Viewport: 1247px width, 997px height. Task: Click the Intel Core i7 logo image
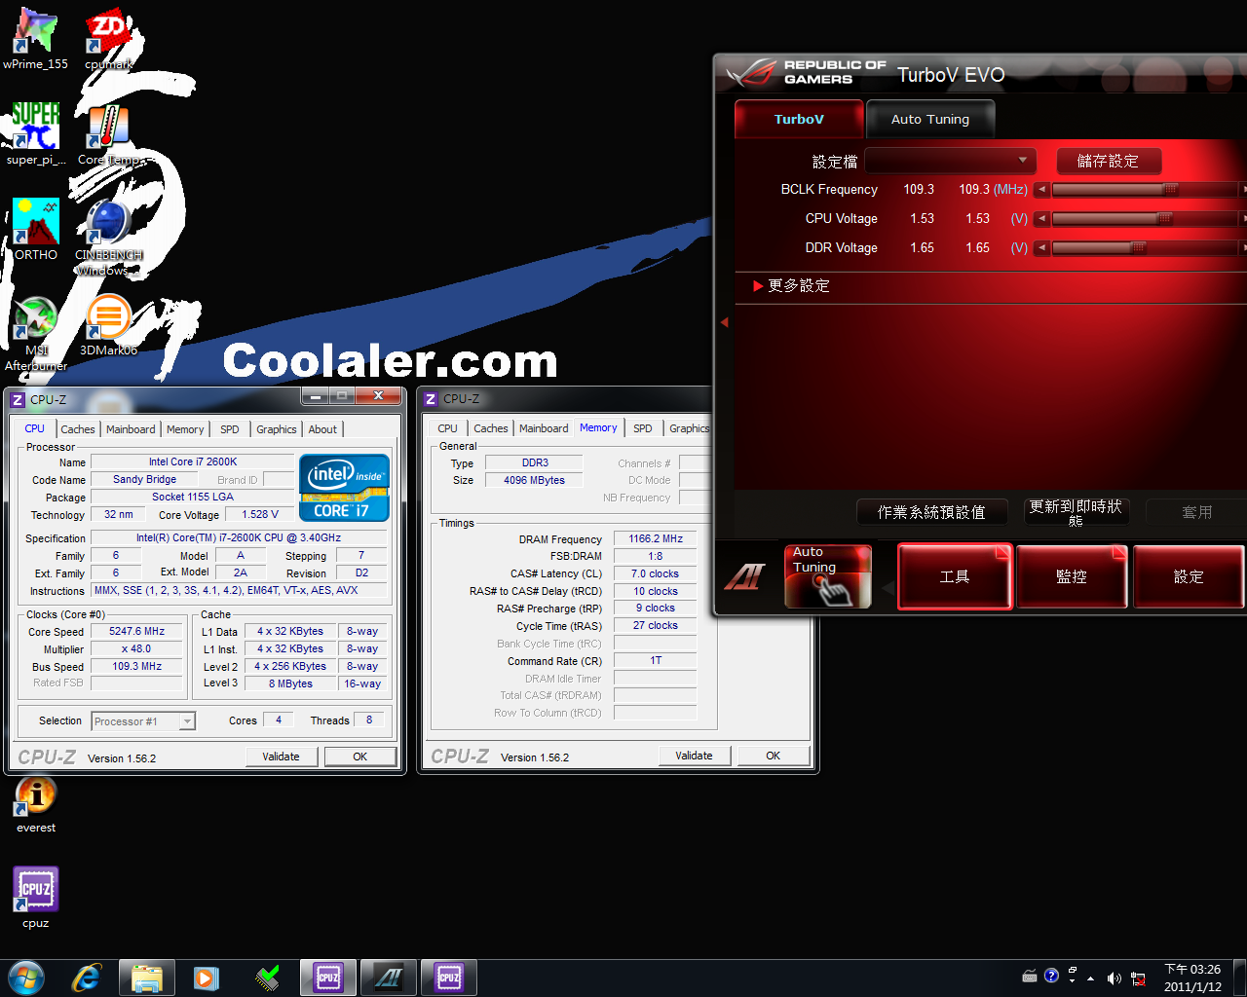point(344,488)
